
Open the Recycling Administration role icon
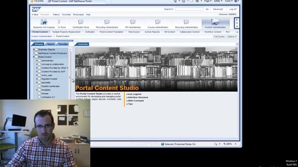[186, 22]
